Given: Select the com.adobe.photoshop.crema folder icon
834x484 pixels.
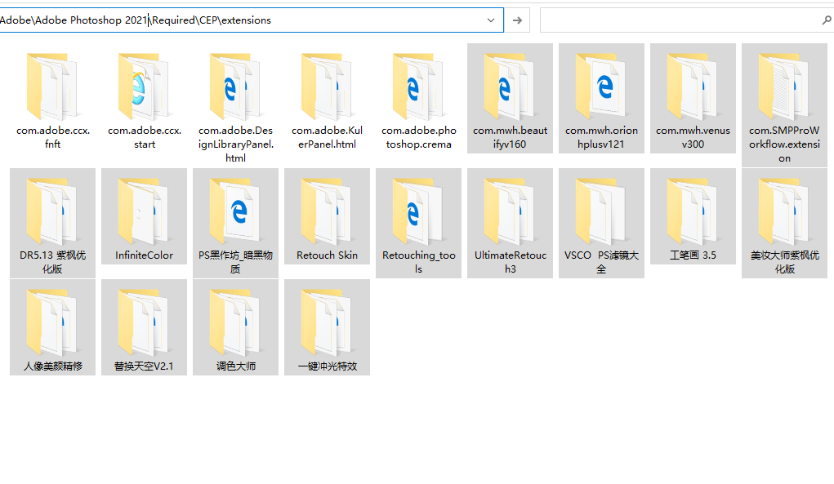Looking at the screenshot, I should pyautogui.click(x=418, y=87).
